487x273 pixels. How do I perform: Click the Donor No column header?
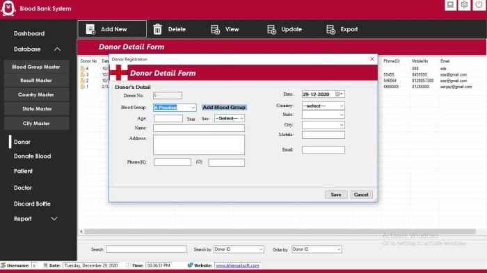[88, 61]
